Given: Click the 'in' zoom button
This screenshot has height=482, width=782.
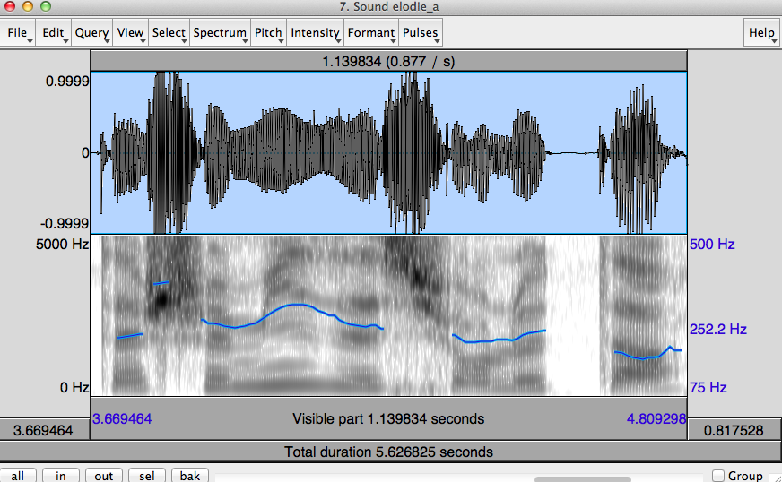Looking at the screenshot, I should (x=61, y=476).
